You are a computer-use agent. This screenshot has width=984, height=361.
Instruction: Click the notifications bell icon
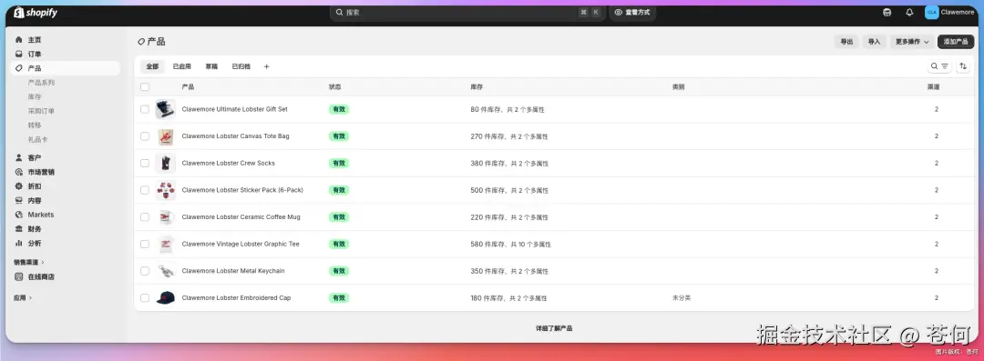coord(909,13)
